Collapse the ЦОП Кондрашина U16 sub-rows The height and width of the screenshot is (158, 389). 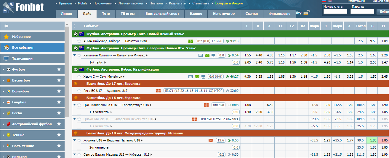point(74,105)
